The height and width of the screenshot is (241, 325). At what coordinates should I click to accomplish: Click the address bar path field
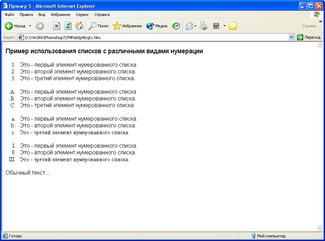coord(154,37)
